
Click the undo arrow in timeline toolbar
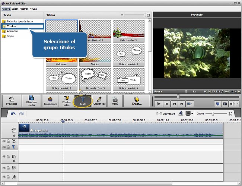pos(13,114)
